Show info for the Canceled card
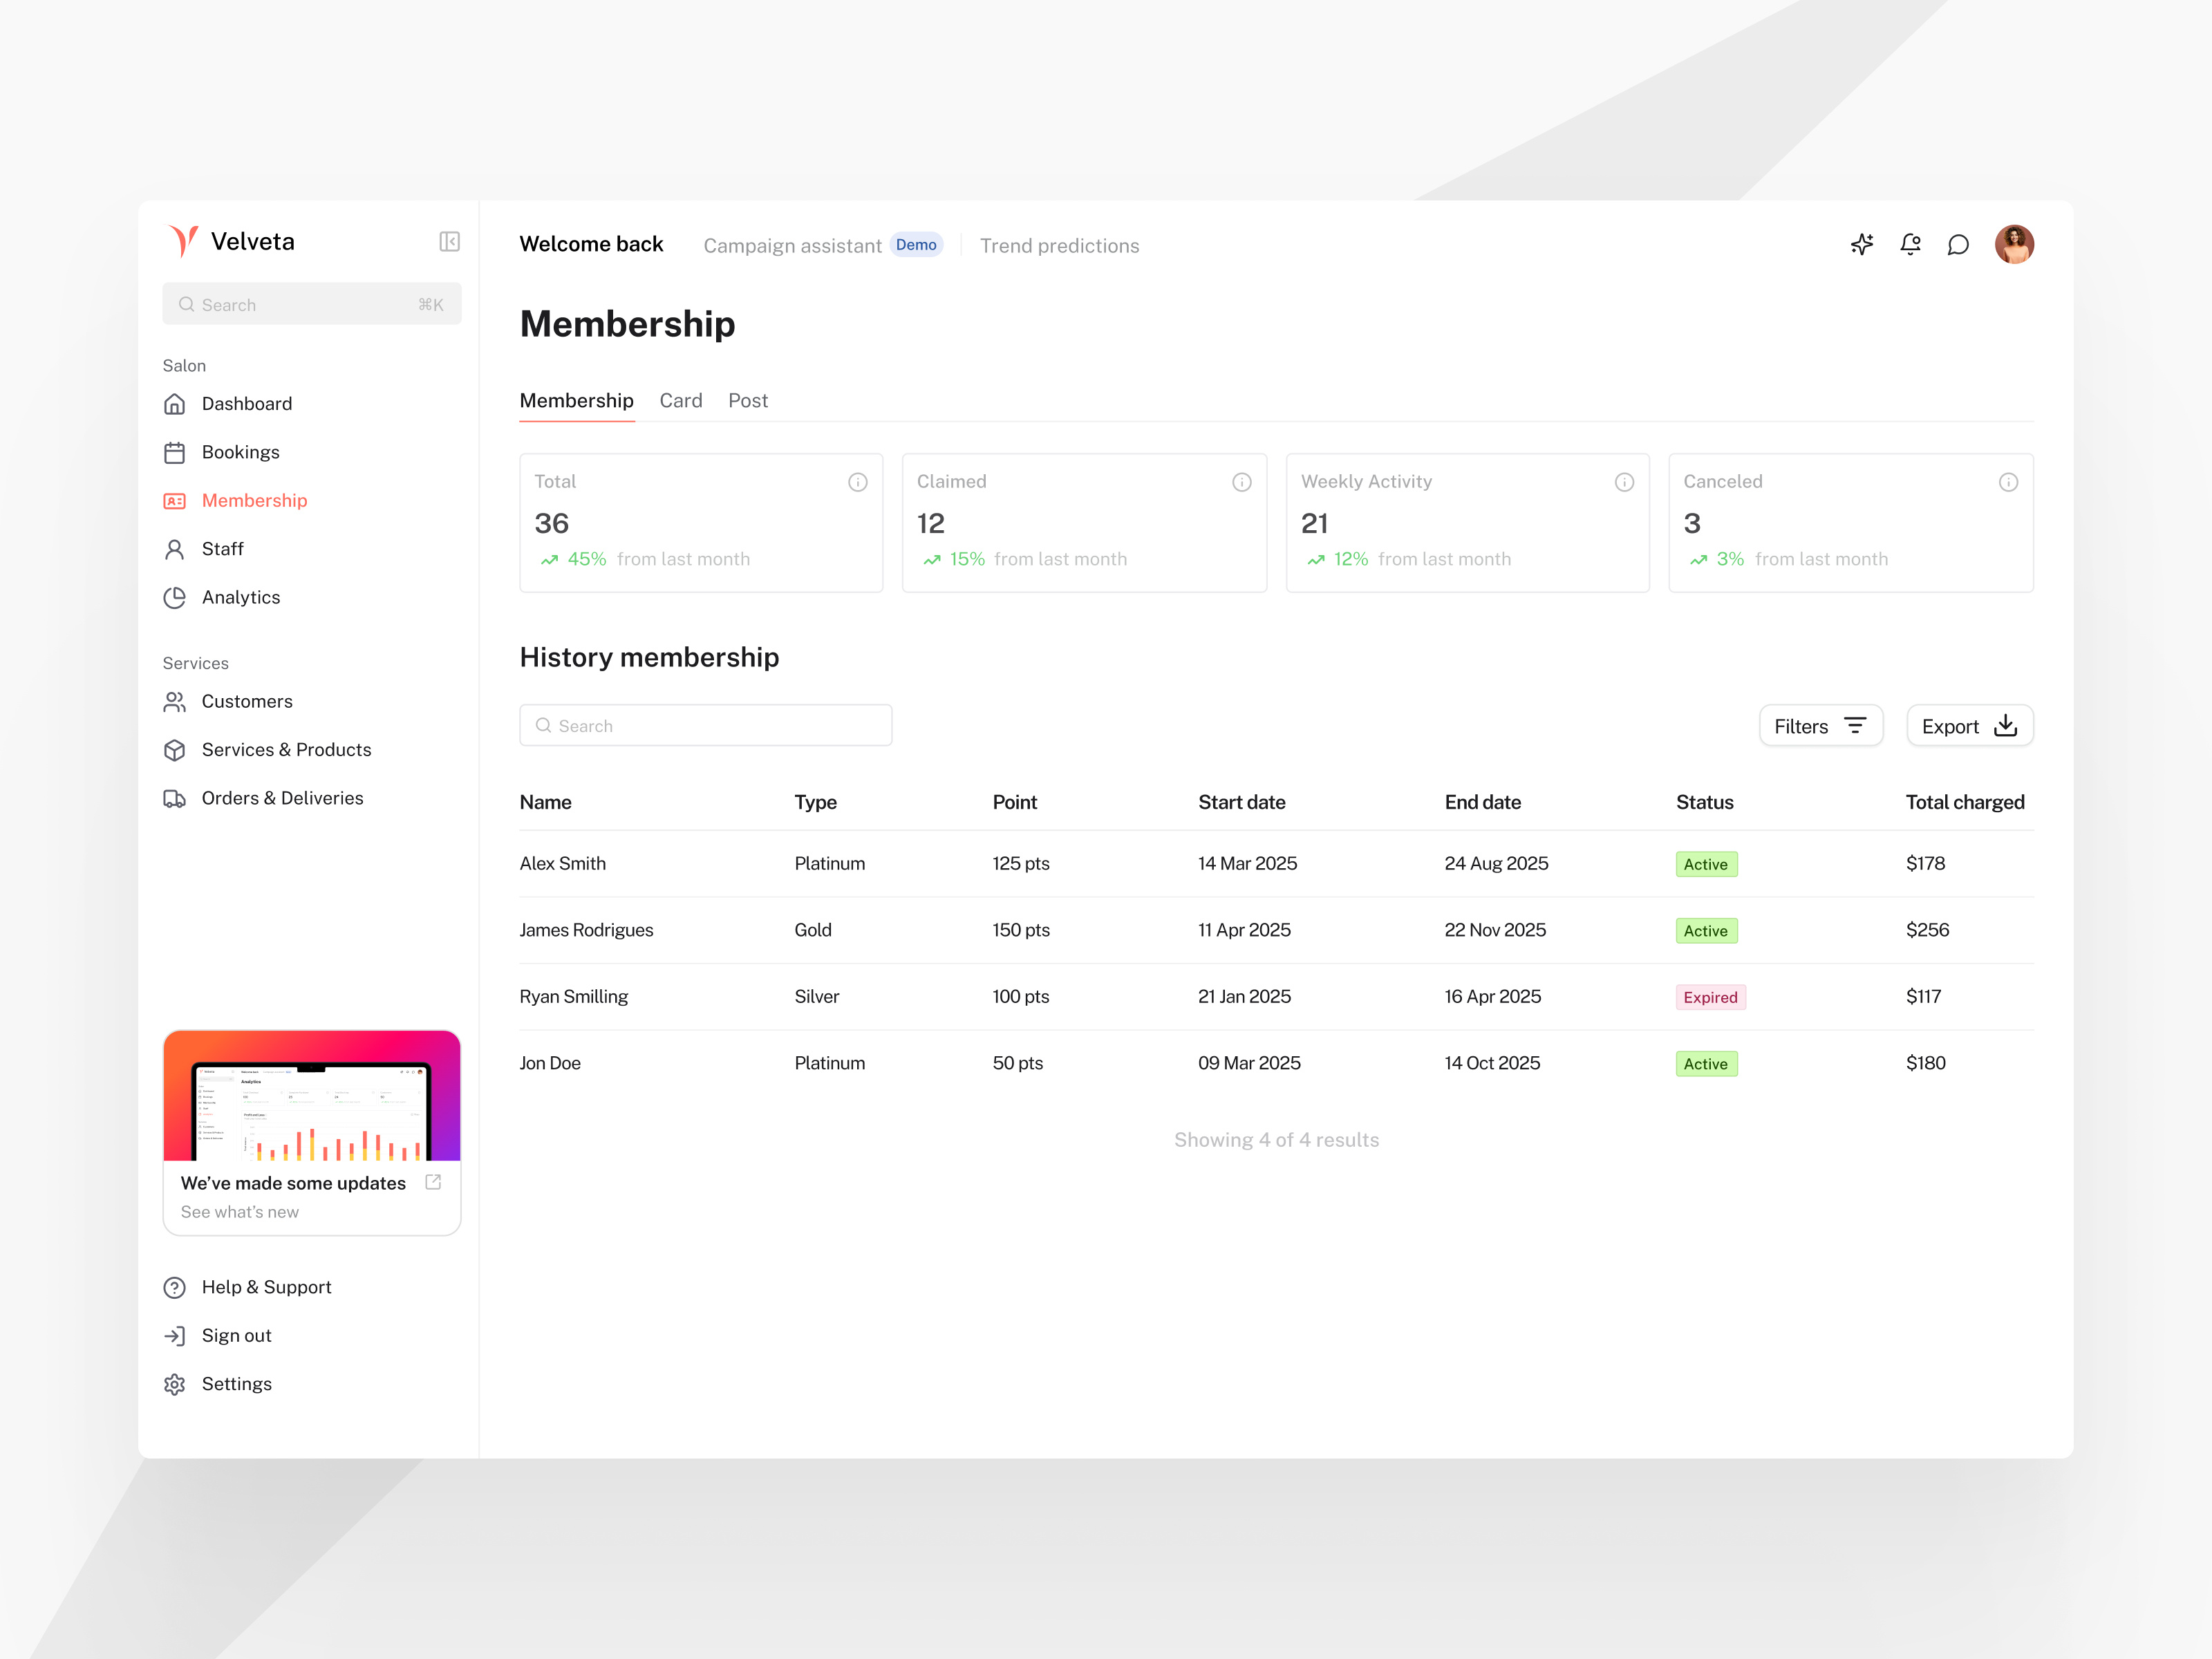The width and height of the screenshot is (2212, 1659). coord(2008,482)
